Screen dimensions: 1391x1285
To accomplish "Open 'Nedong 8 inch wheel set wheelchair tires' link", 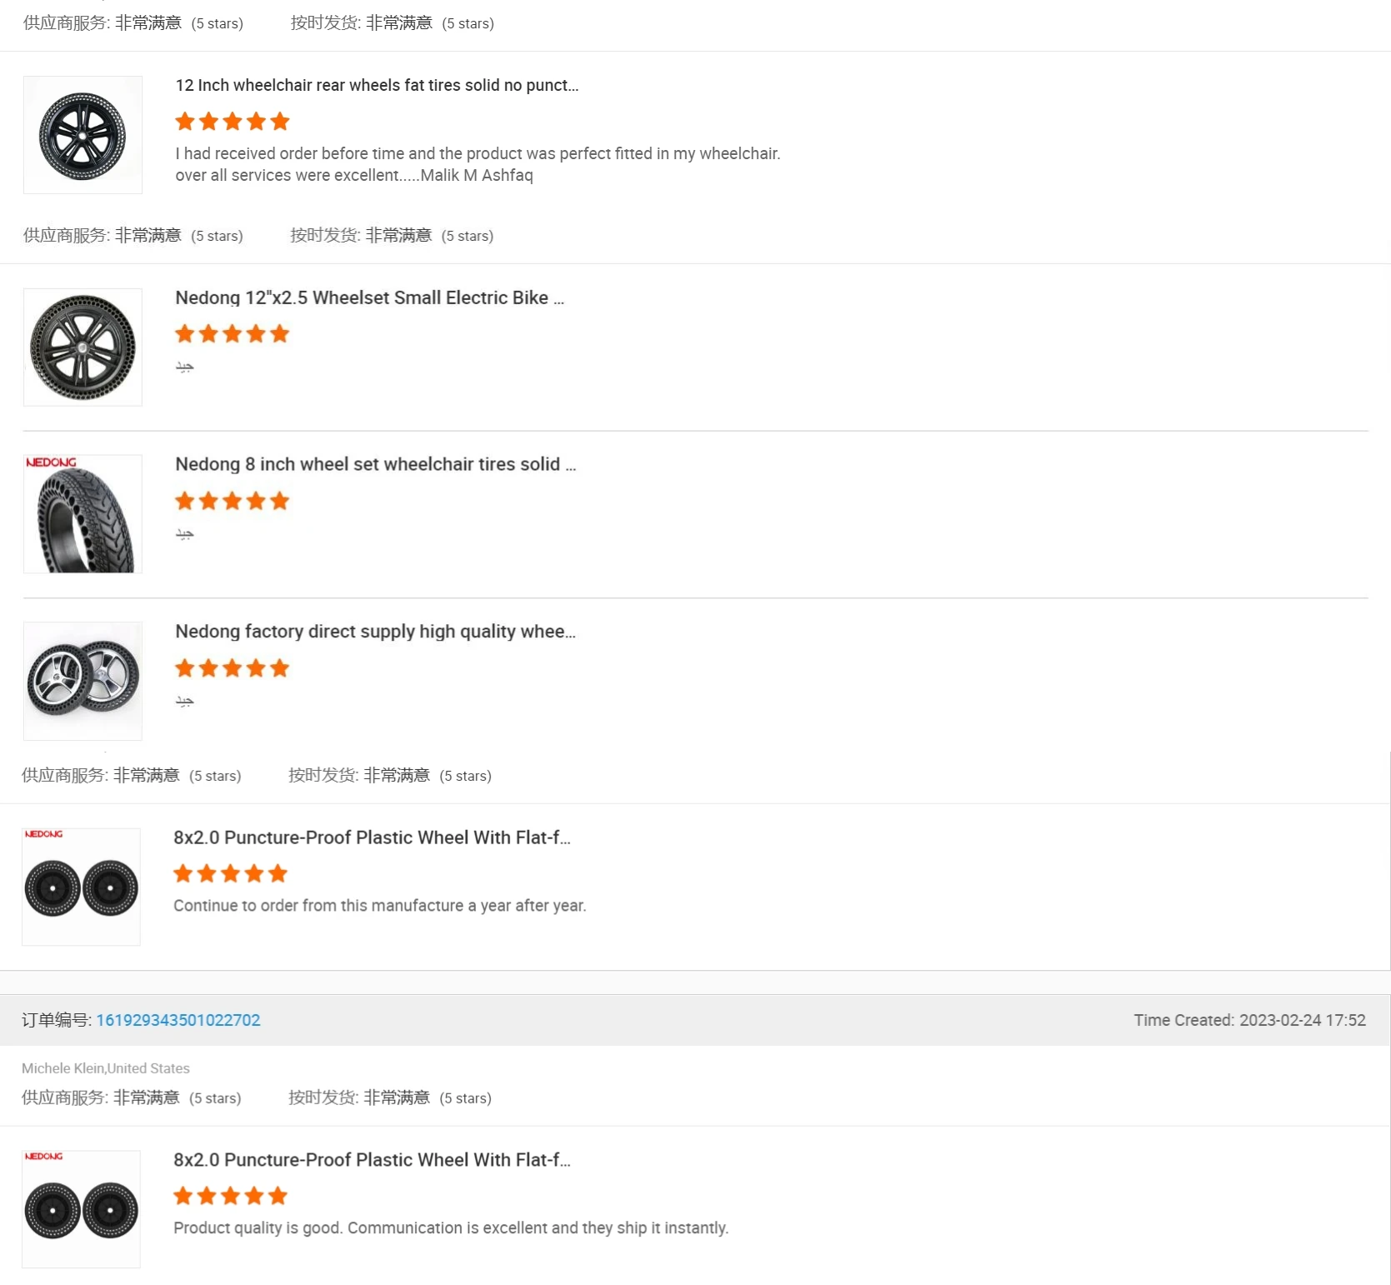I will 375,464.
